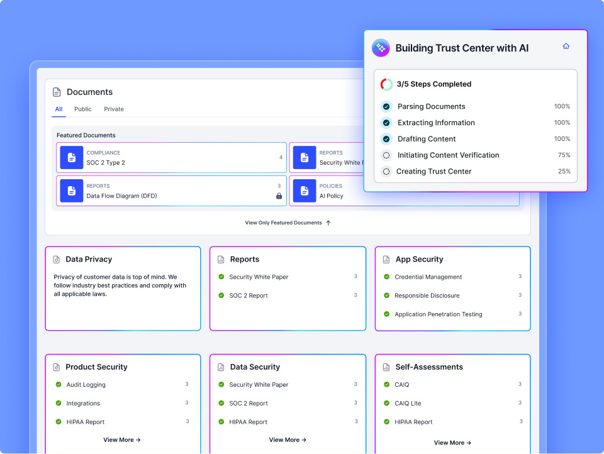Viewport: 604px width, 454px height.
Task: Click the AI sparkle logo icon
Action: (x=381, y=48)
